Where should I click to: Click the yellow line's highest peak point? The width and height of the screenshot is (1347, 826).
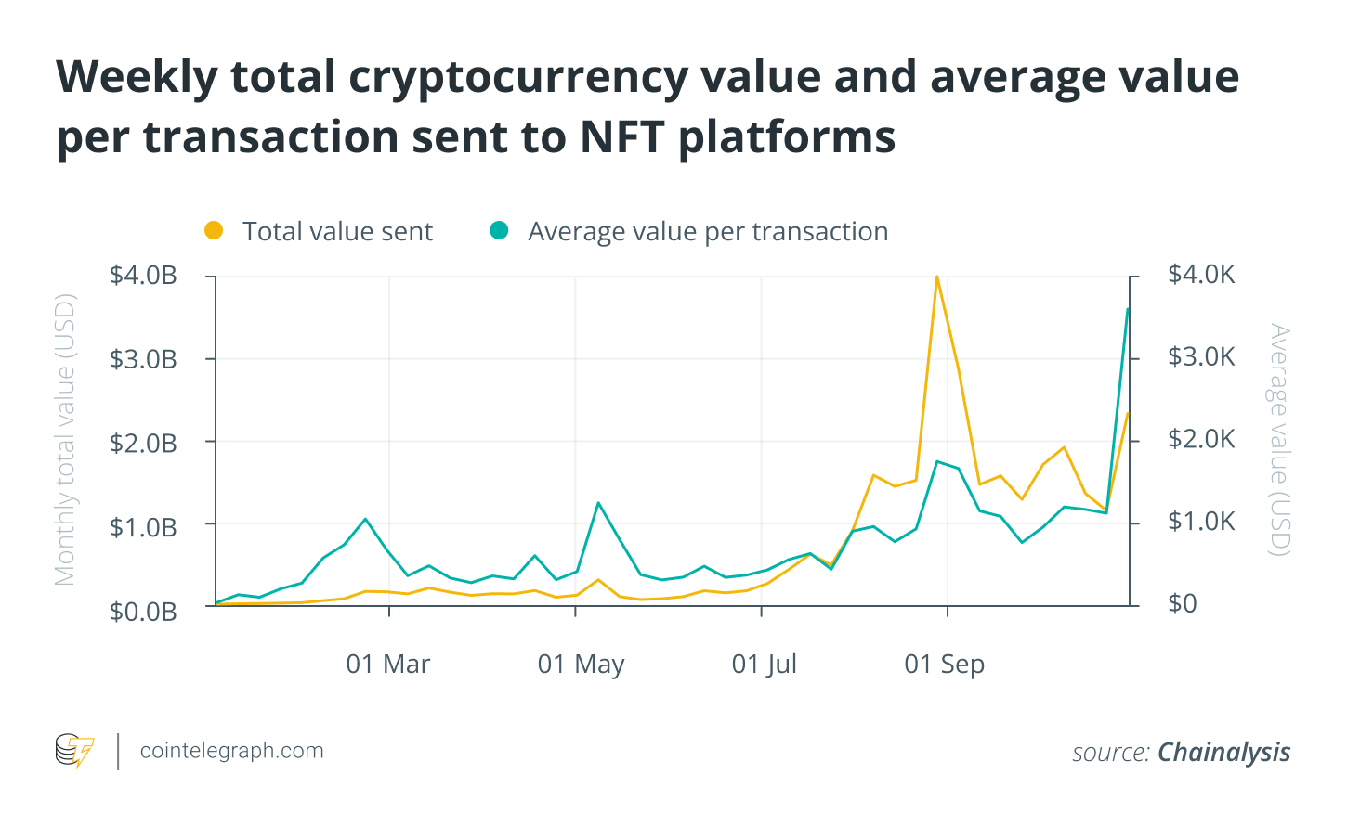click(x=936, y=277)
